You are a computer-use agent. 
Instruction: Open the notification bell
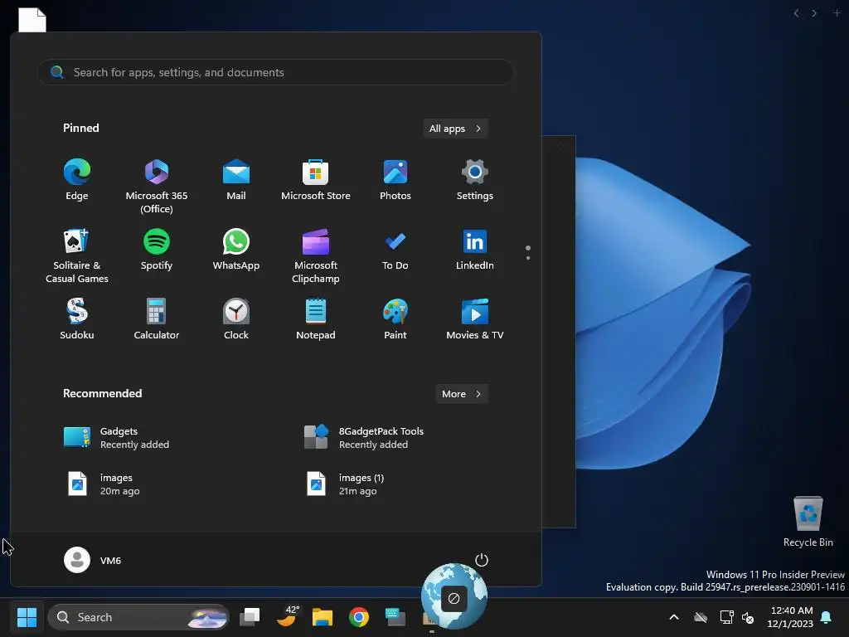point(827,617)
